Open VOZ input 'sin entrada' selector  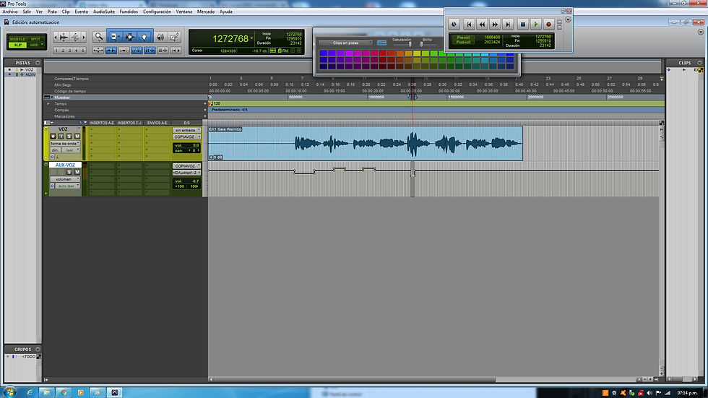point(186,130)
